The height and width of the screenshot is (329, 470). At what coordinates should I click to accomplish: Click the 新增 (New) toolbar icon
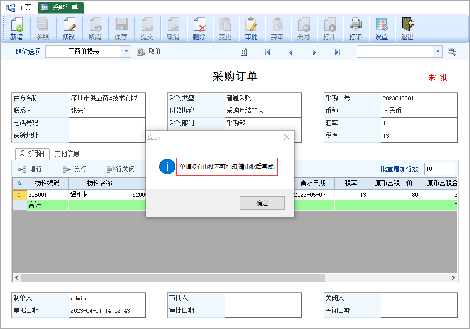(x=17, y=29)
